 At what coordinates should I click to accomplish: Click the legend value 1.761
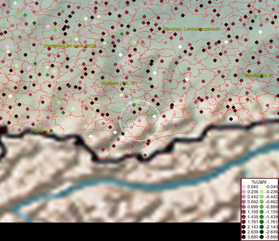pyautogui.click(x=253, y=222)
